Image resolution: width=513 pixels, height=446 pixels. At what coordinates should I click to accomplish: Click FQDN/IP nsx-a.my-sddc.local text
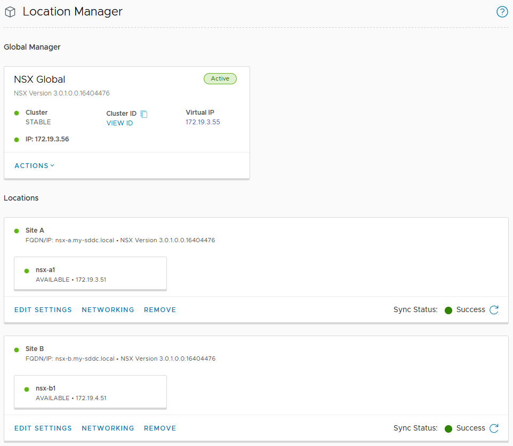[x=70, y=240]
